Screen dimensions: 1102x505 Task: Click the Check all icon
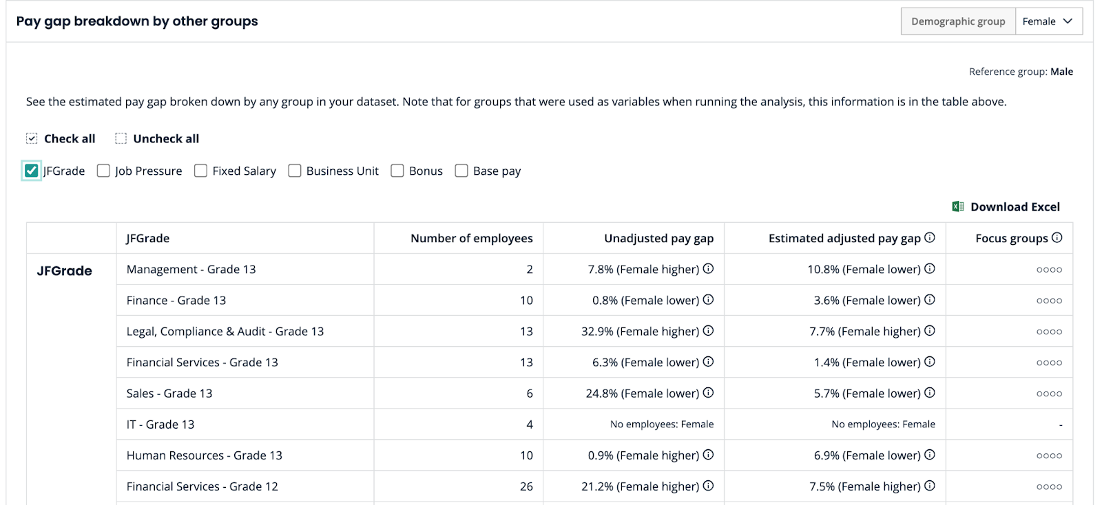(32, 138)
